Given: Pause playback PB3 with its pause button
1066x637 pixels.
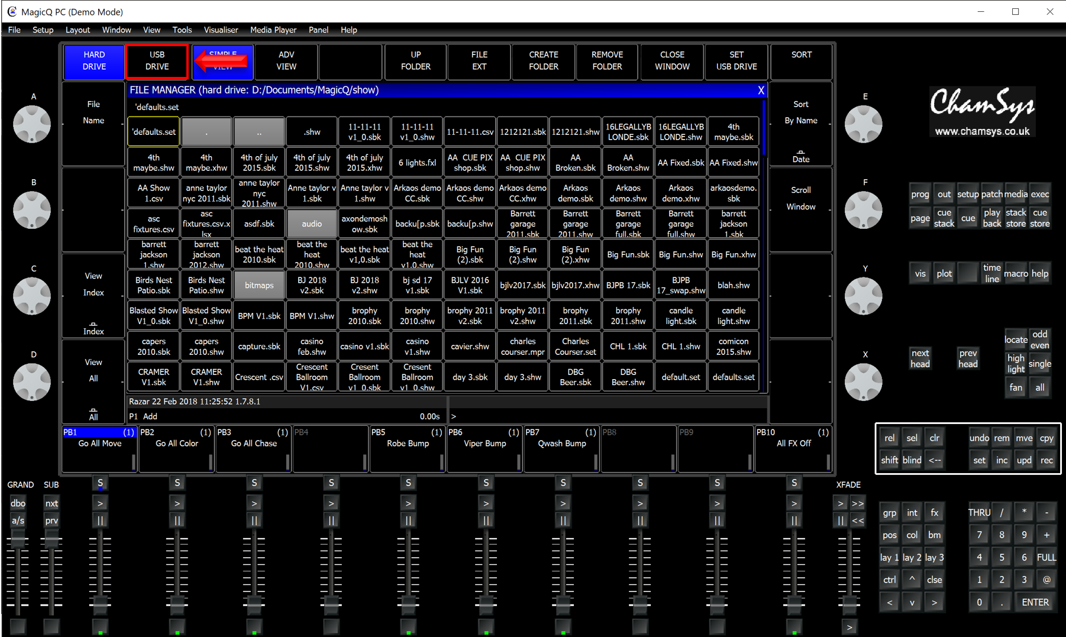Looking at the screenshot, I should [254, 520].
